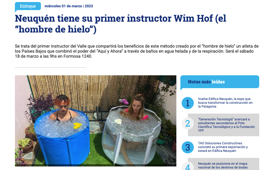Click the gray divider line under summary
The image size is (262, 170).
click(50, 67)
